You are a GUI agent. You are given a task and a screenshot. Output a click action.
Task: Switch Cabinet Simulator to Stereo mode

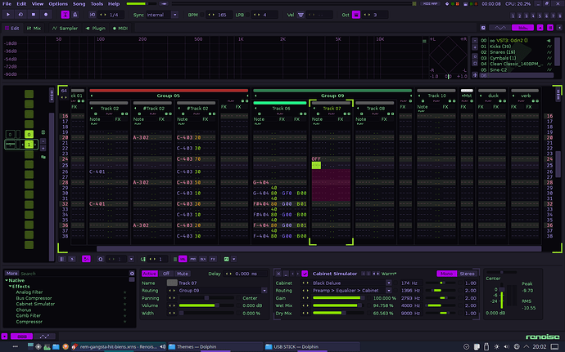click(468, 273)
